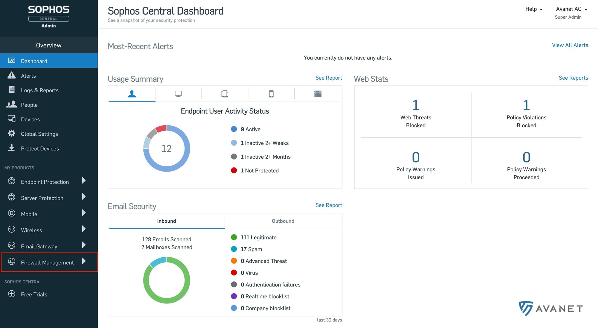Open Free Trials label
598x328 pixels.
(34, 294)
